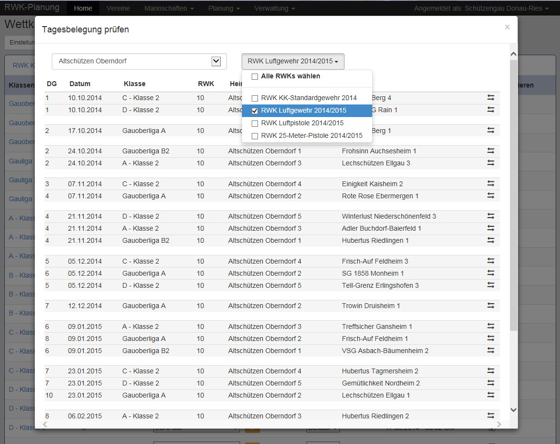Click swap icon for Trowin Druisheim 1 row
This screenshot has height=444, width=560.
click(491, 306)
